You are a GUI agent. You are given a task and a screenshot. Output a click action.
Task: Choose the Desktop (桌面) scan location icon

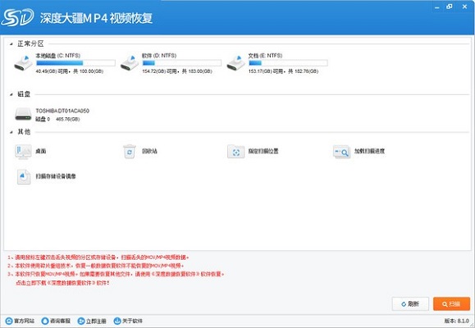23,152
